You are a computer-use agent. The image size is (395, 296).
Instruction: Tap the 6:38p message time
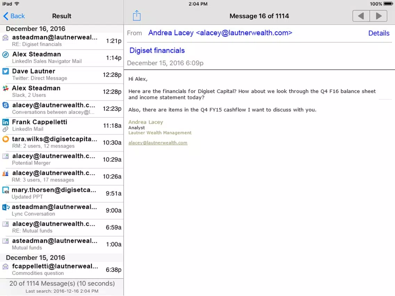point(114,270)
